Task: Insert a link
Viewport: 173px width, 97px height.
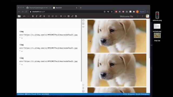Action: (72, 16)
